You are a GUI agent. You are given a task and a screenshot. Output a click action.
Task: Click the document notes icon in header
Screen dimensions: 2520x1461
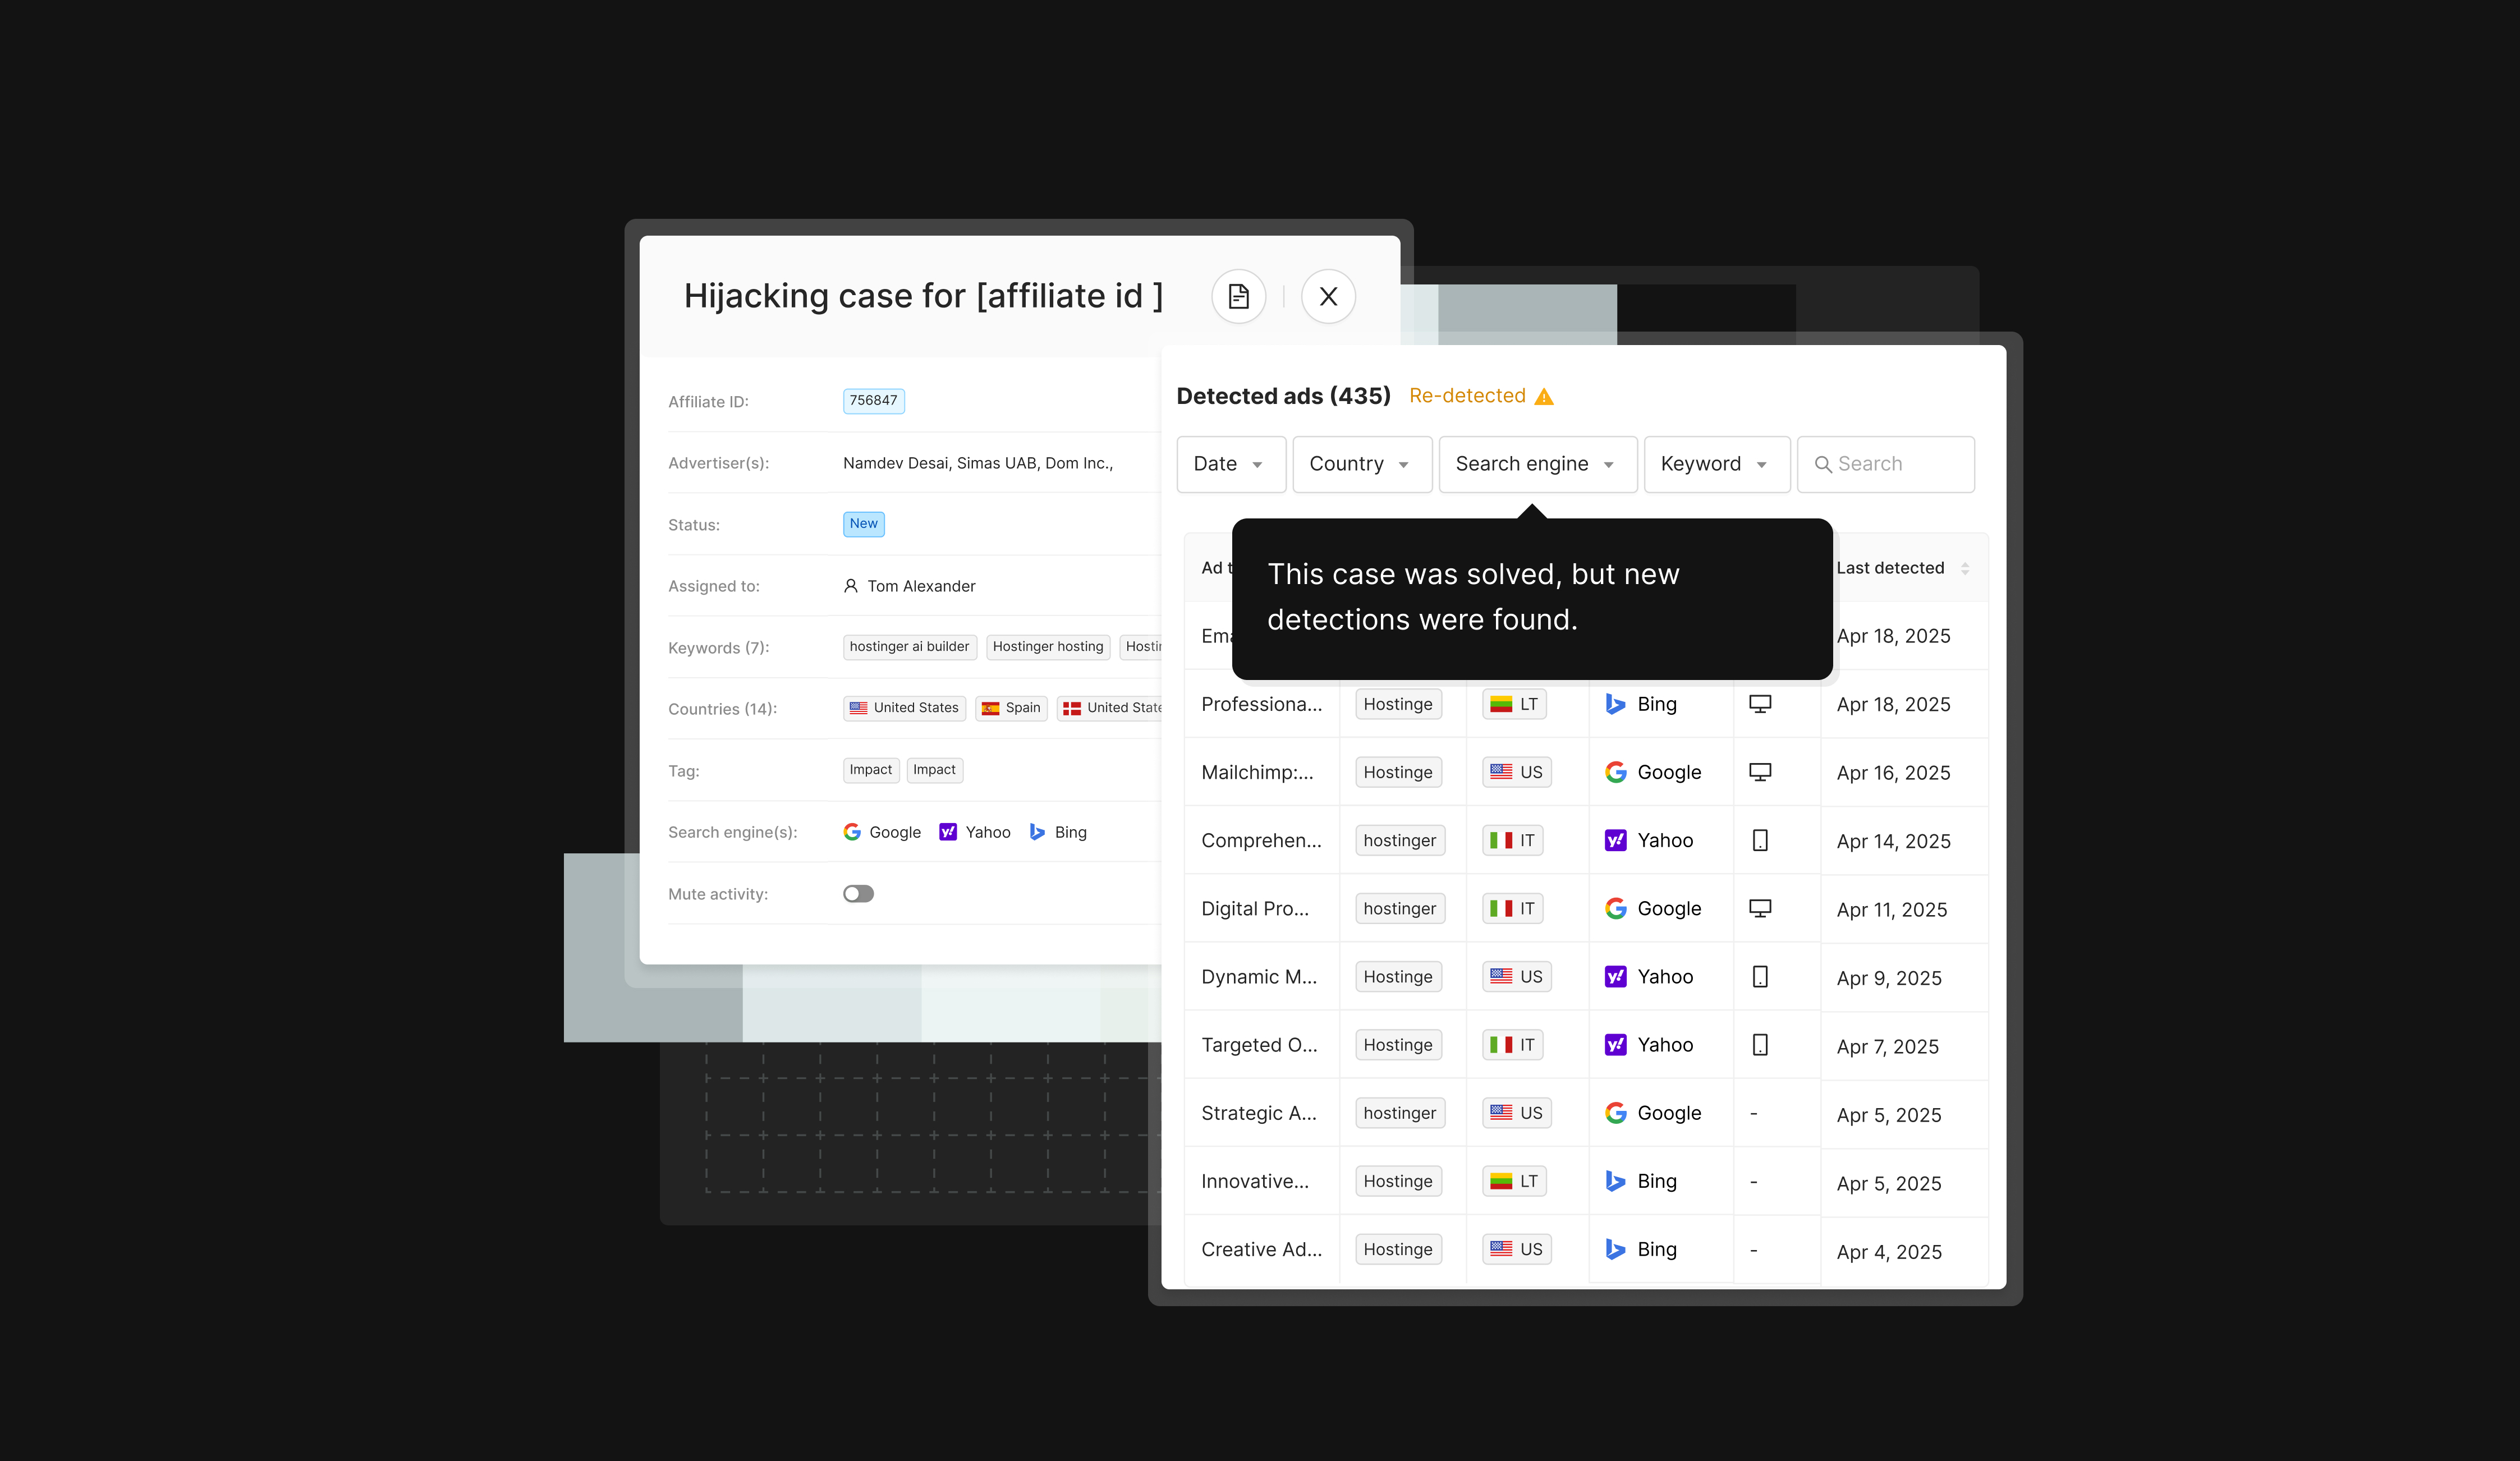coord(1238,296)
